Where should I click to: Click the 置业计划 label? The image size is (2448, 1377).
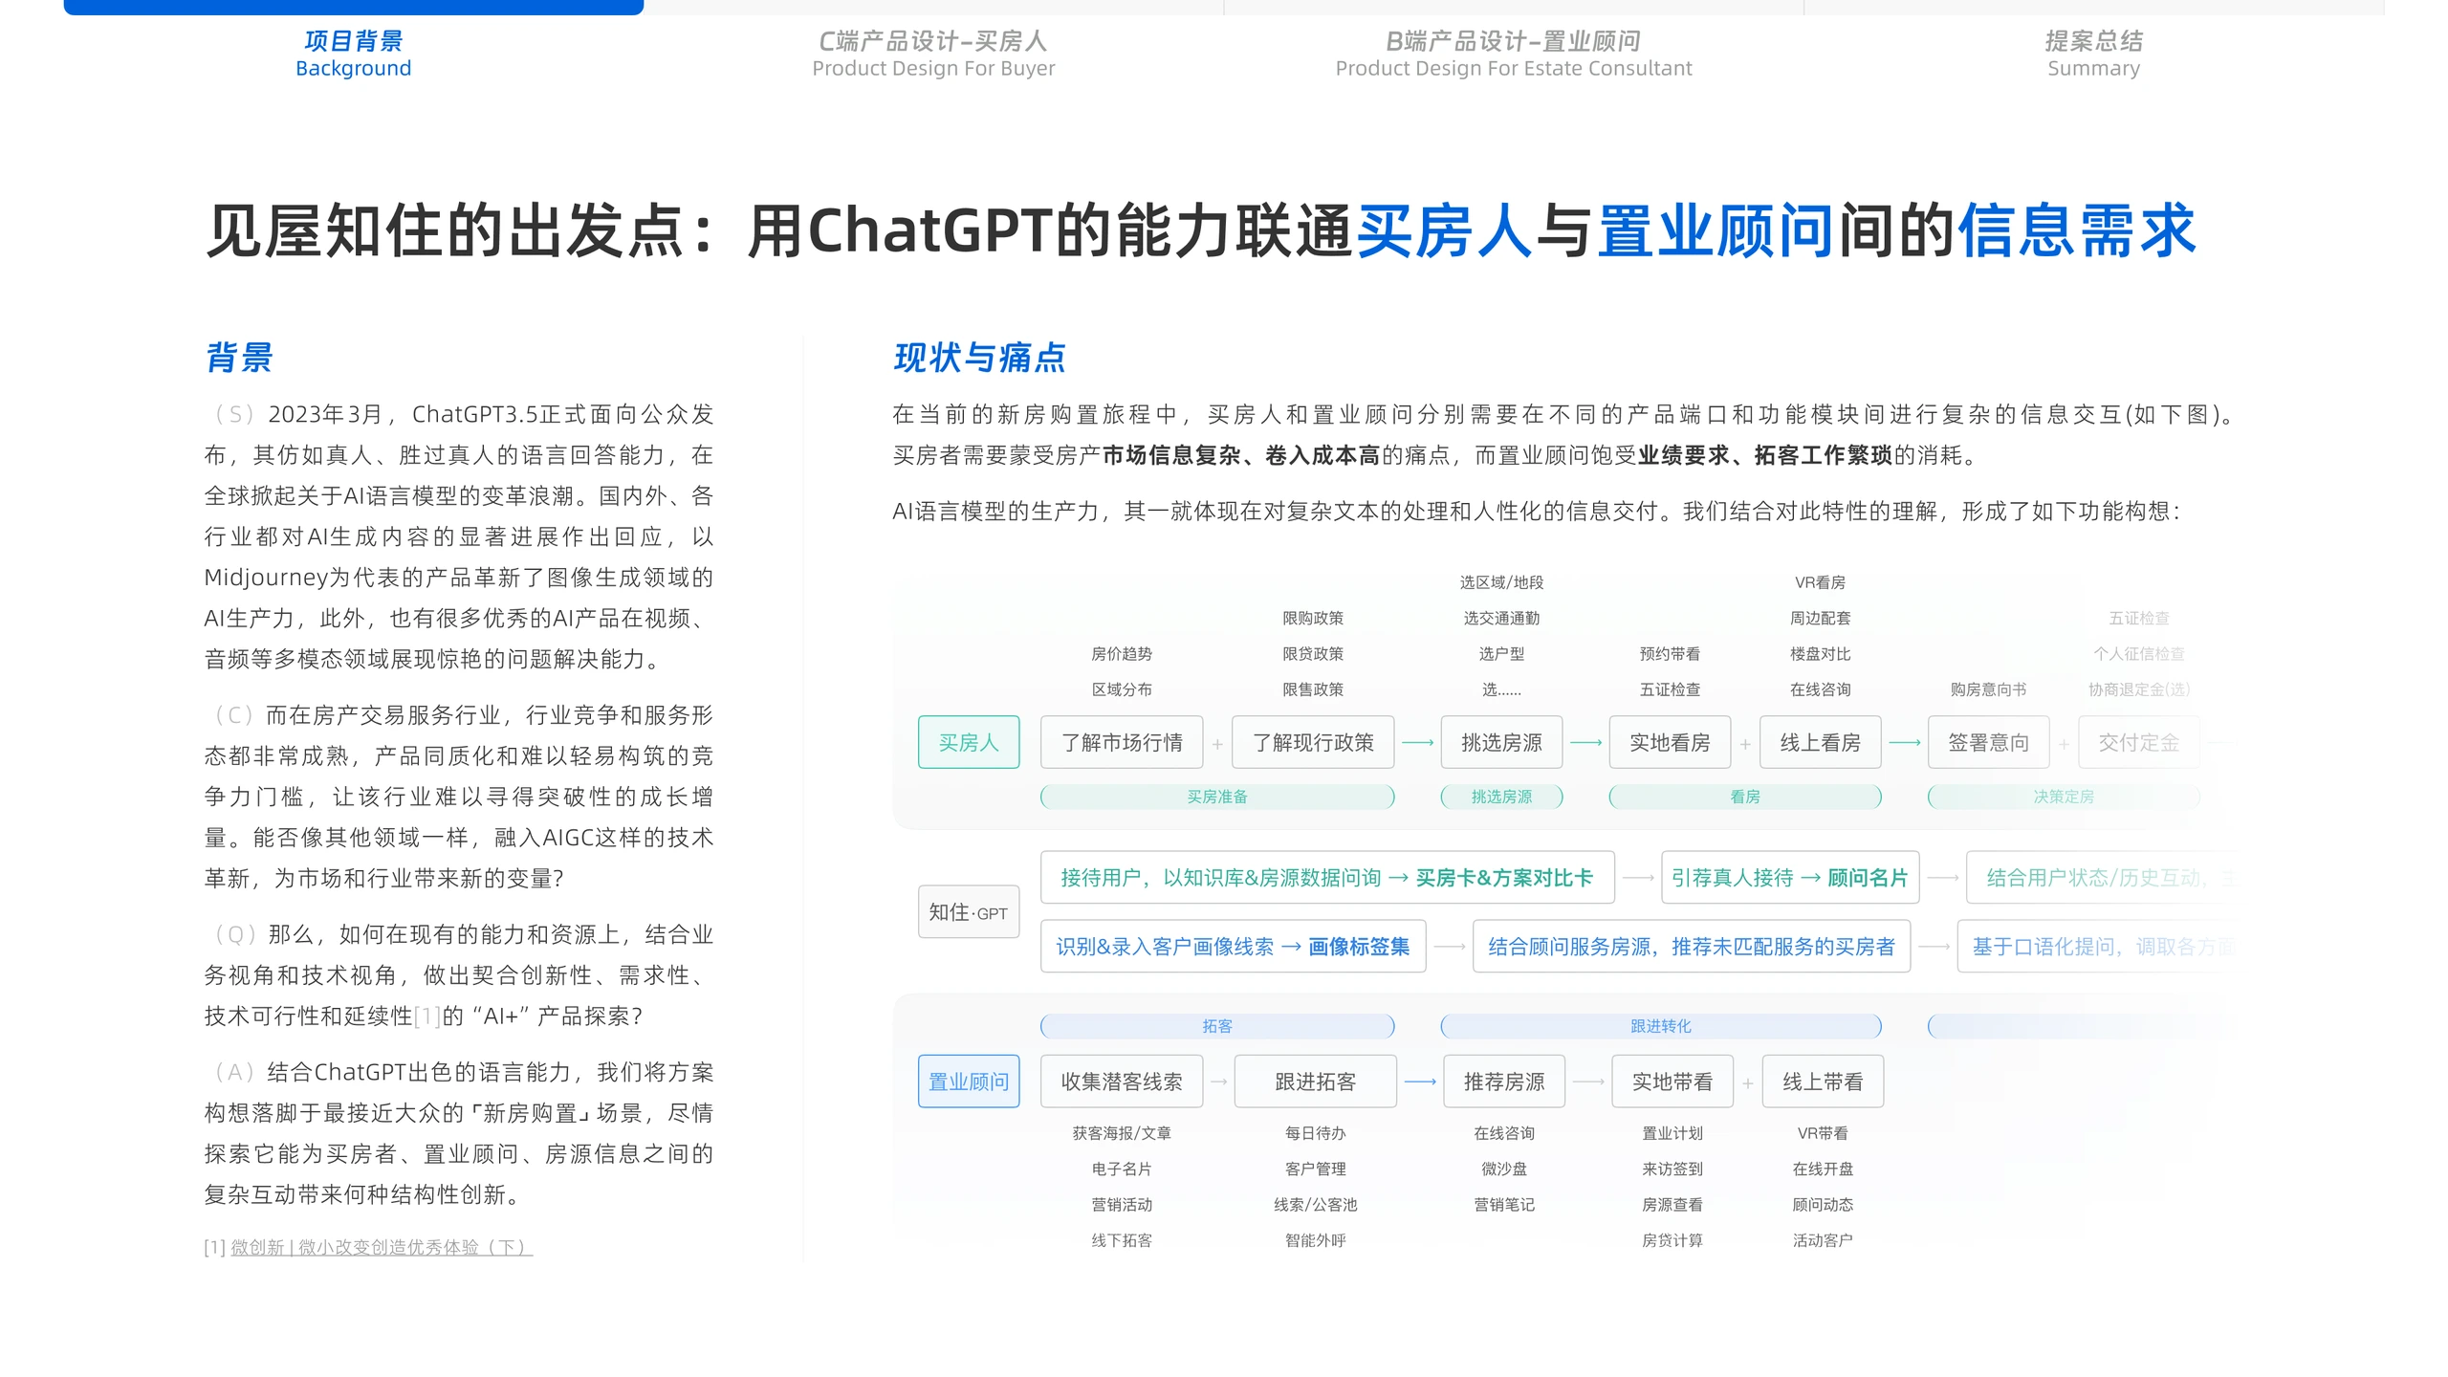(x=1672, y=1133)
